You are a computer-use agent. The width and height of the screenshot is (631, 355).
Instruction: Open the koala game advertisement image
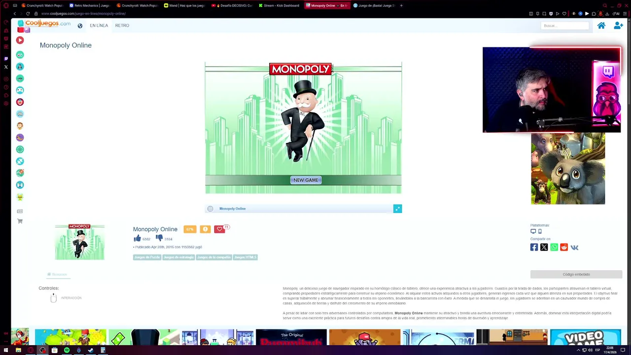pyautogui.click(x=568, y=169)
